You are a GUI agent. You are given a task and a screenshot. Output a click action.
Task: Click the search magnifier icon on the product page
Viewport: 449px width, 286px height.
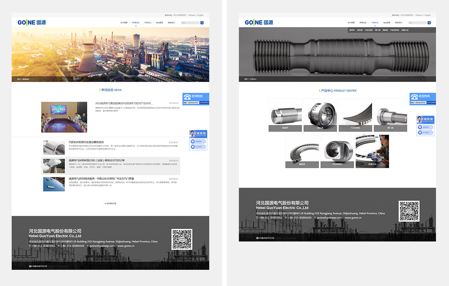429,22
